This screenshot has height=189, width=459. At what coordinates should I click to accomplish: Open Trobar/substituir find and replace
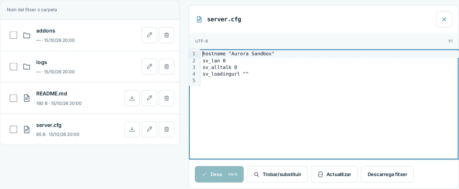click(x=277, y=174)
